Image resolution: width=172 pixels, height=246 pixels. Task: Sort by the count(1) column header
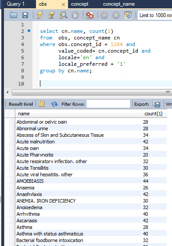tap(154, 114)
